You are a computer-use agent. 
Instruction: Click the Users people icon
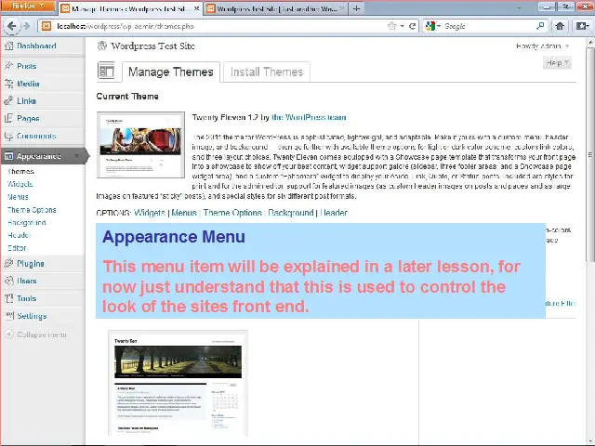pyautogui.click(x=8, y=281)
